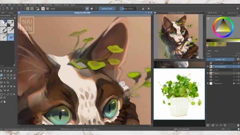Delete the current layer with trash icon
The image size is (240, 135).
(x=238, y=125)
